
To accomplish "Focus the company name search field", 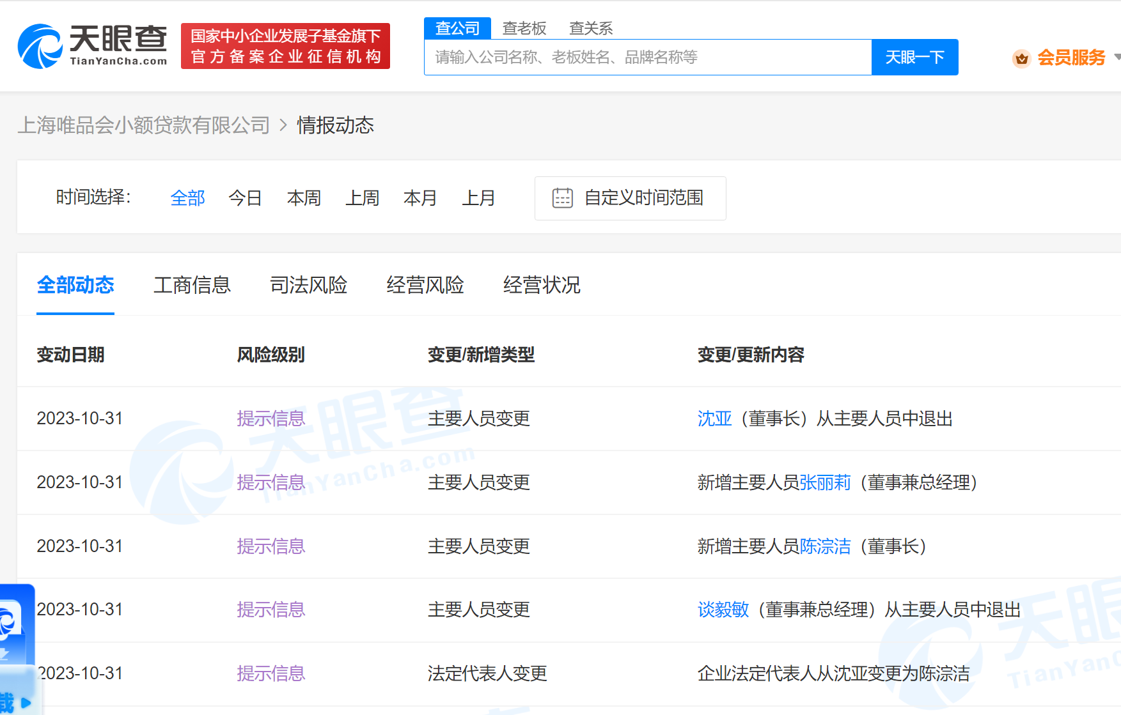I will (648, 58).
